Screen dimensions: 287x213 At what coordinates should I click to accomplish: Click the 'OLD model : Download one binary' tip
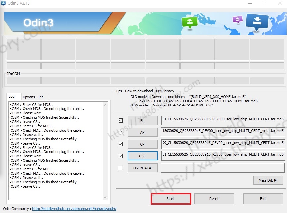158,97
